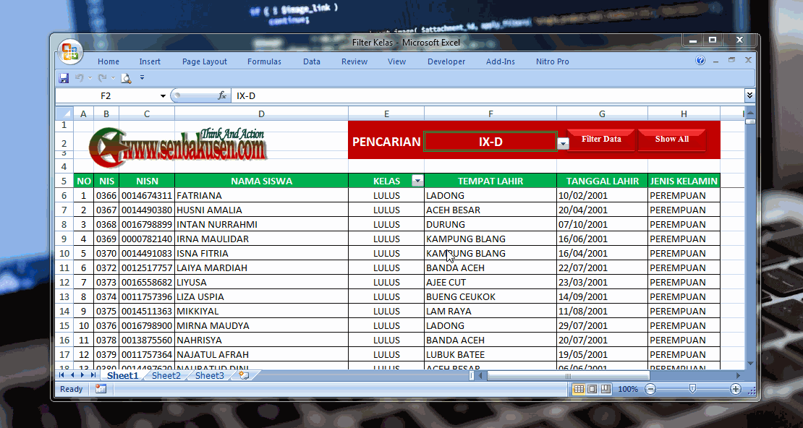This screenshot has height=428, width=803.
Task: Open the IX-D search dropdown arrow
Action: [x=563, y=142]
